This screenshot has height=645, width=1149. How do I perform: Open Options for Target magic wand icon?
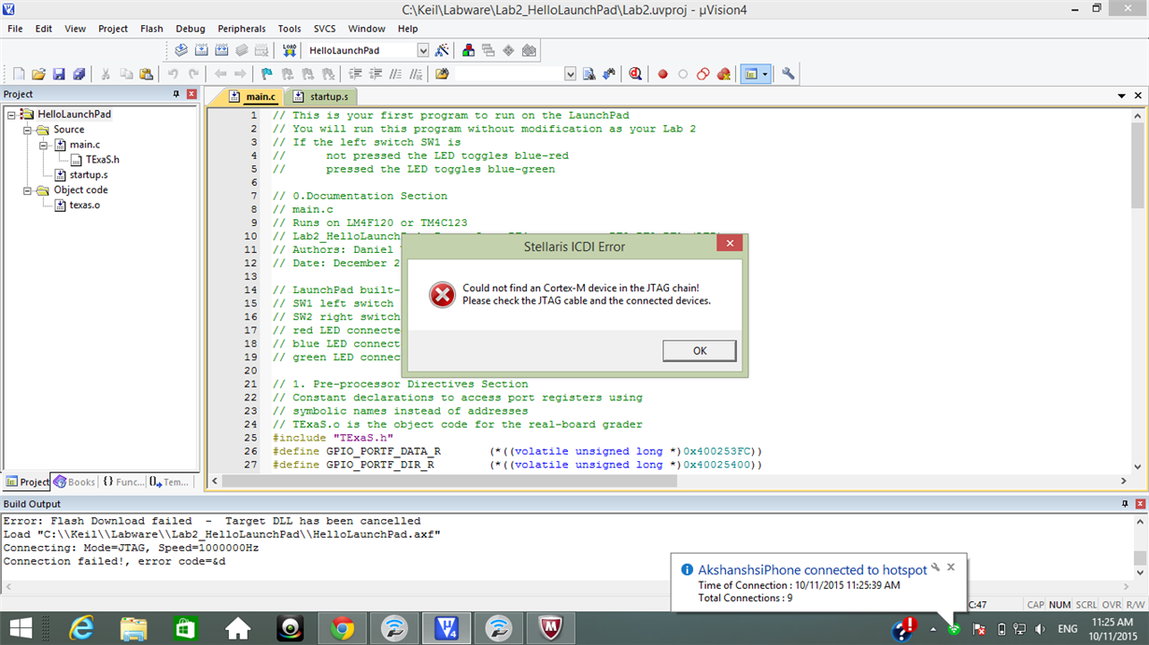(x=442, y=50)
